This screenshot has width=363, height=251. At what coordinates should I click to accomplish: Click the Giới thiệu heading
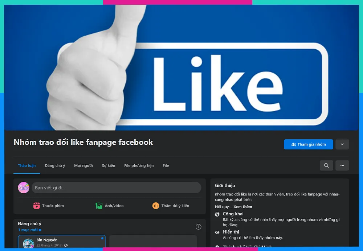click(x=225, y=186)
